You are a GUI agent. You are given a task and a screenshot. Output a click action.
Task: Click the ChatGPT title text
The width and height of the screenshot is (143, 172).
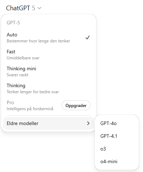pyautogui.click(x=18, y=8)
